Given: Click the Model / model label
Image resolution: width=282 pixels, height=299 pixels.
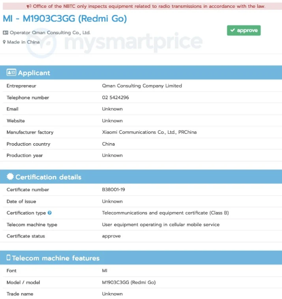Looking at the screenshot, I should click(x=23, y=282).
